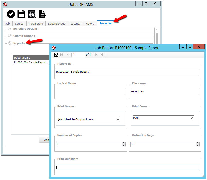207x180 pixels.
Task: Increase the Number of Copies value
Action: 124,143
